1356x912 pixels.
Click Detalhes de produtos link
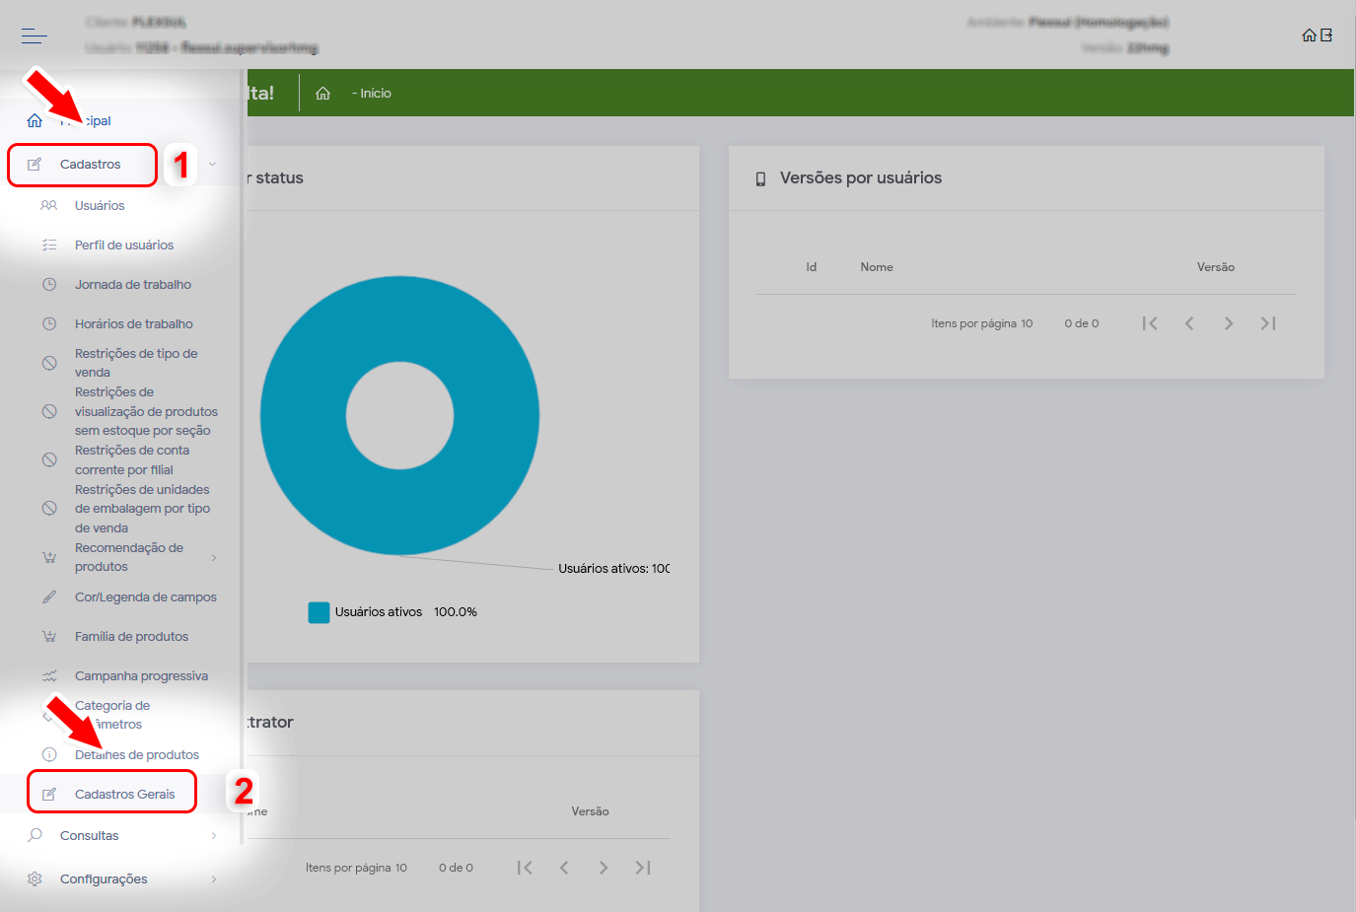[x=137, y=755]
